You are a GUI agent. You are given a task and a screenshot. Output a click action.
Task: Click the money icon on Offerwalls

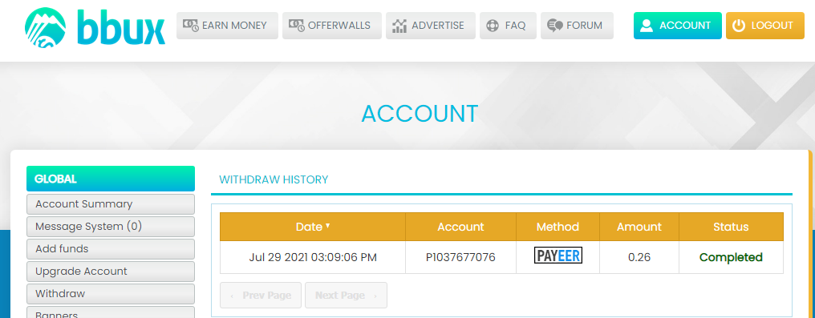pos(296,26)
